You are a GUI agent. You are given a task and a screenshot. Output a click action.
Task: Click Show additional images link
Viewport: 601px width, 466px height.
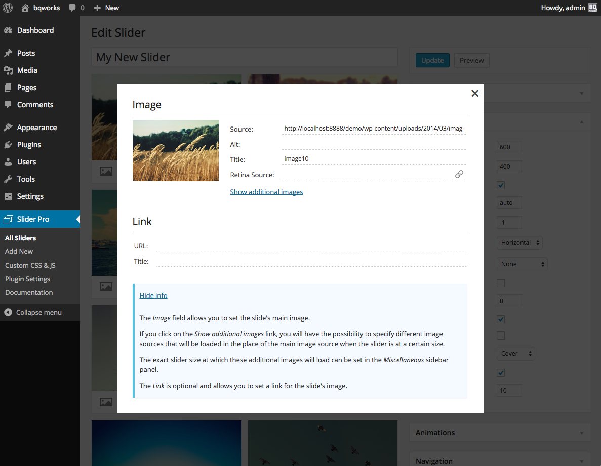click(x=266, y=192)
